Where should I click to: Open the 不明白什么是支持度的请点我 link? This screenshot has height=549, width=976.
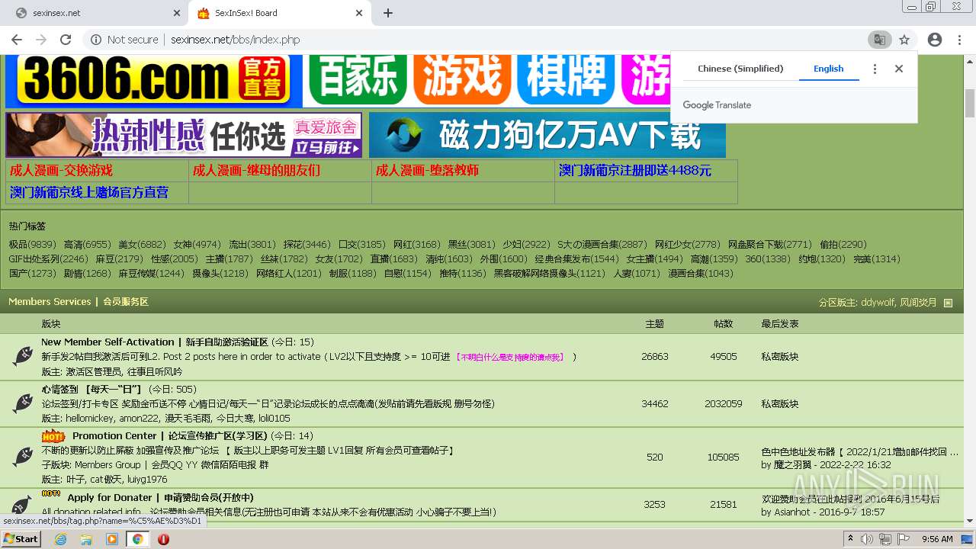[510, 357]
